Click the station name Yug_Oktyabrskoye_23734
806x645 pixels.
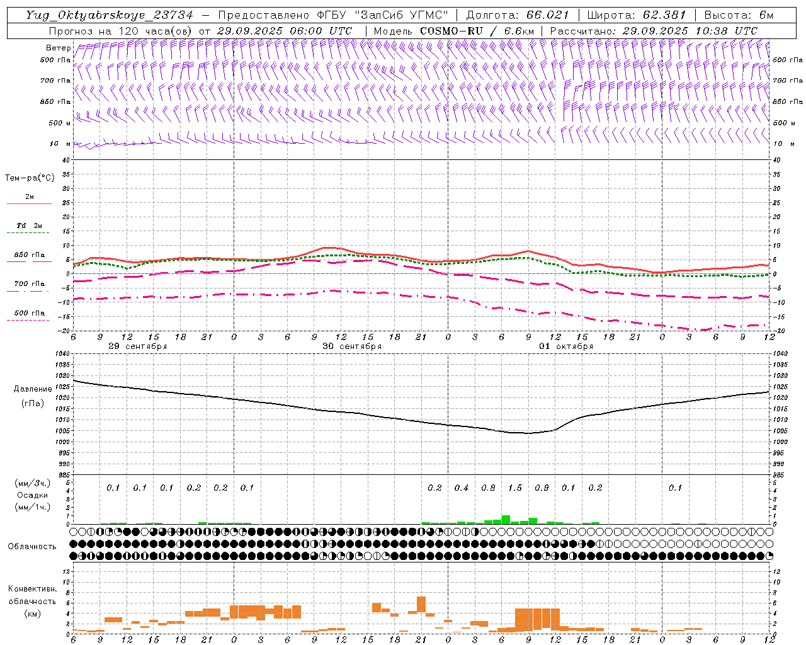[x=110, y=15]
